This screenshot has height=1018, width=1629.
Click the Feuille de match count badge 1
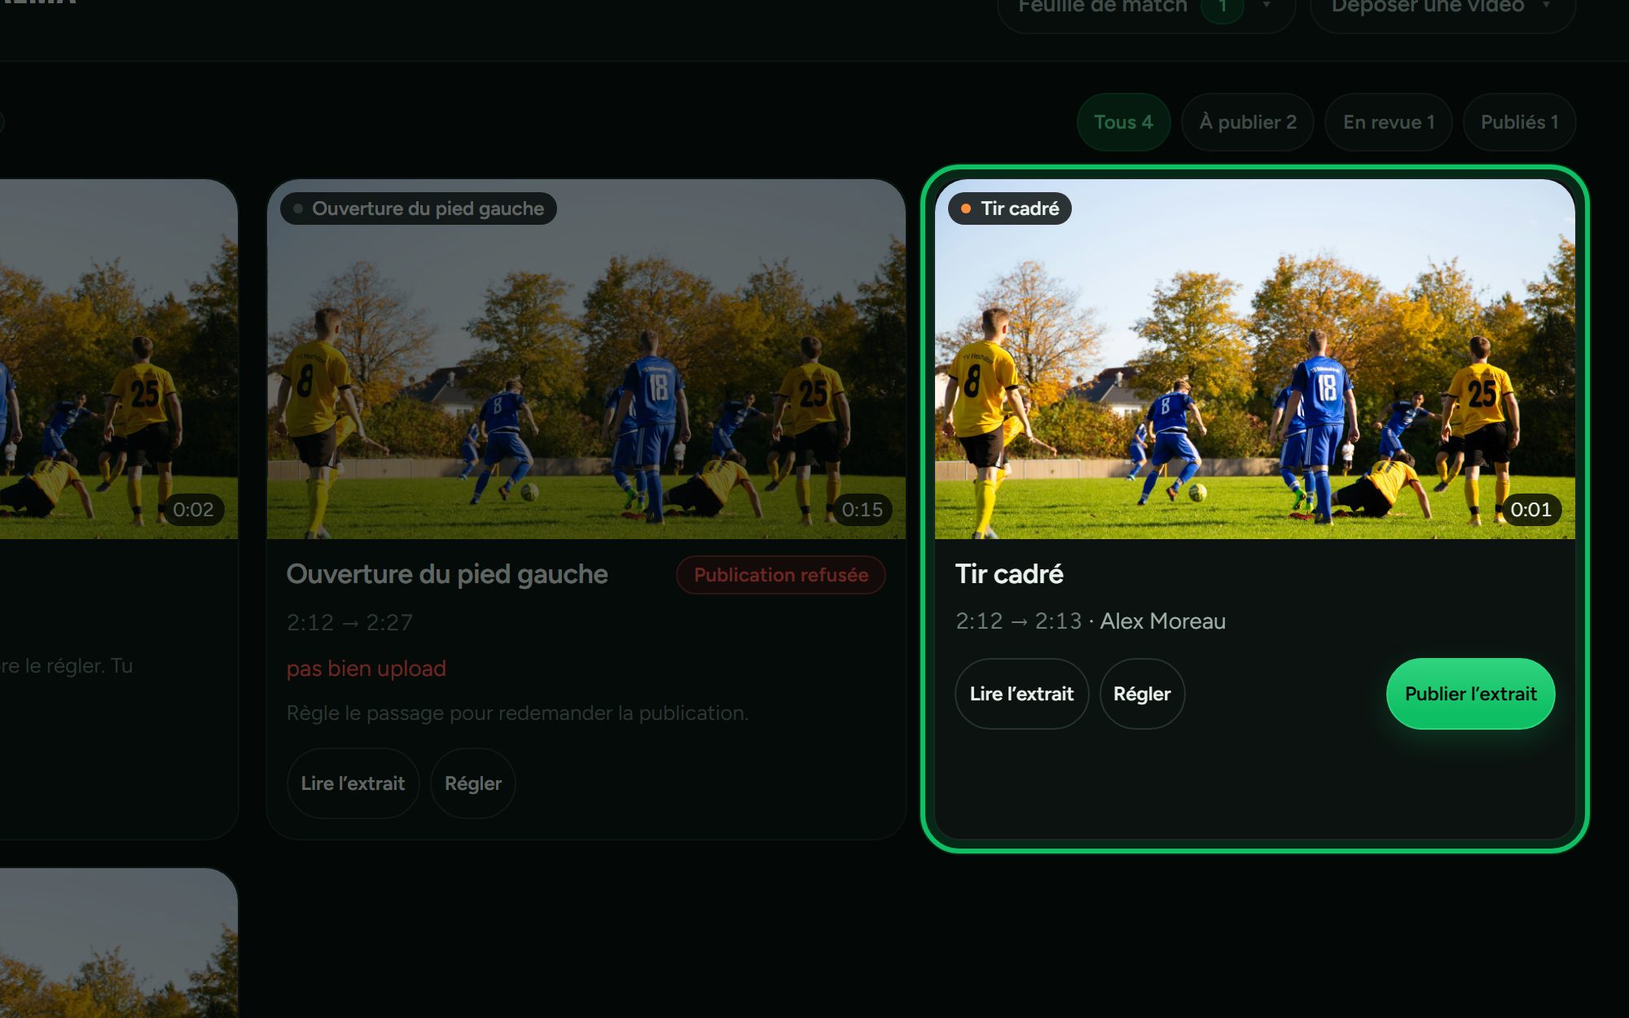tap(1222, 8)
